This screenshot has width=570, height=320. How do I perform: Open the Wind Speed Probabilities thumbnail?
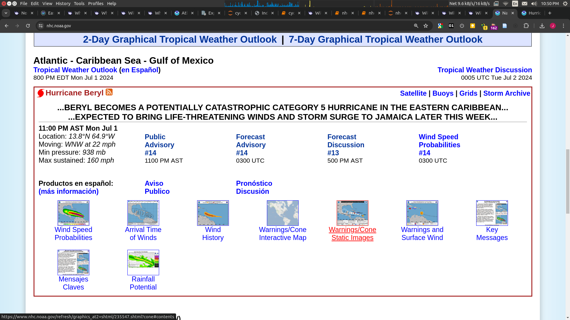click(73, 213)
